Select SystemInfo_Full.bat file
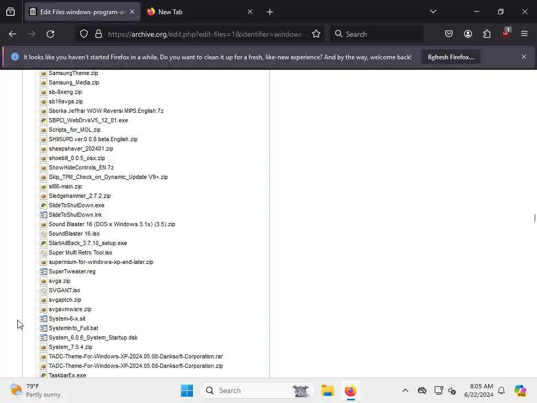 (73, 328)
